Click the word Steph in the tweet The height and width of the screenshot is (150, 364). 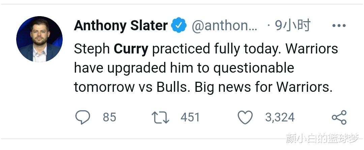click(x=92, y=49)
